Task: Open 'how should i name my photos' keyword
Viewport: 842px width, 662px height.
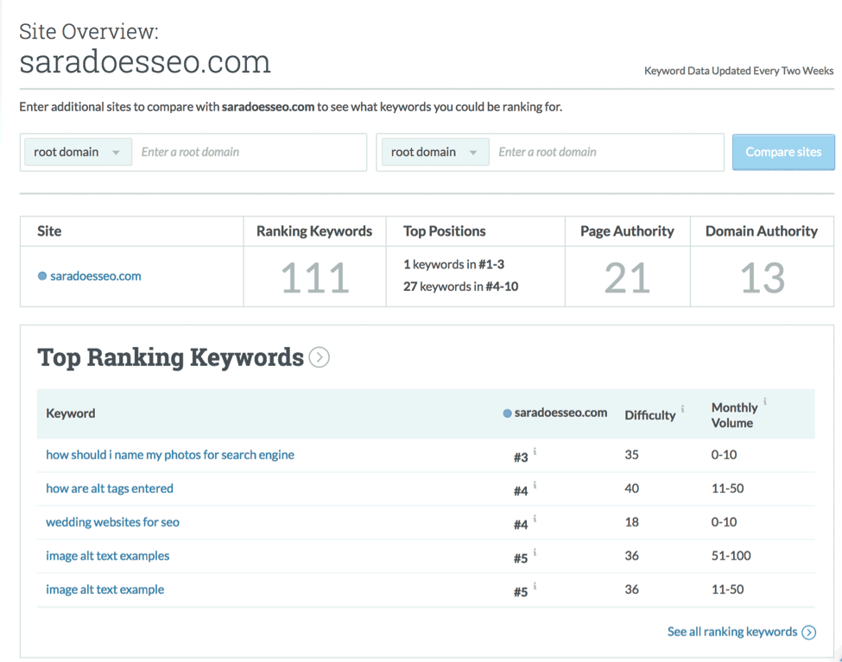Action: [x=170, y=455]
